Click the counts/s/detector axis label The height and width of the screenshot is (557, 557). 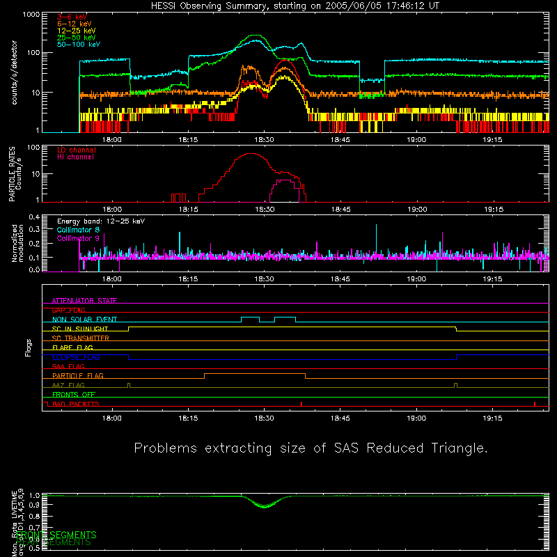[x=14, y=72]
